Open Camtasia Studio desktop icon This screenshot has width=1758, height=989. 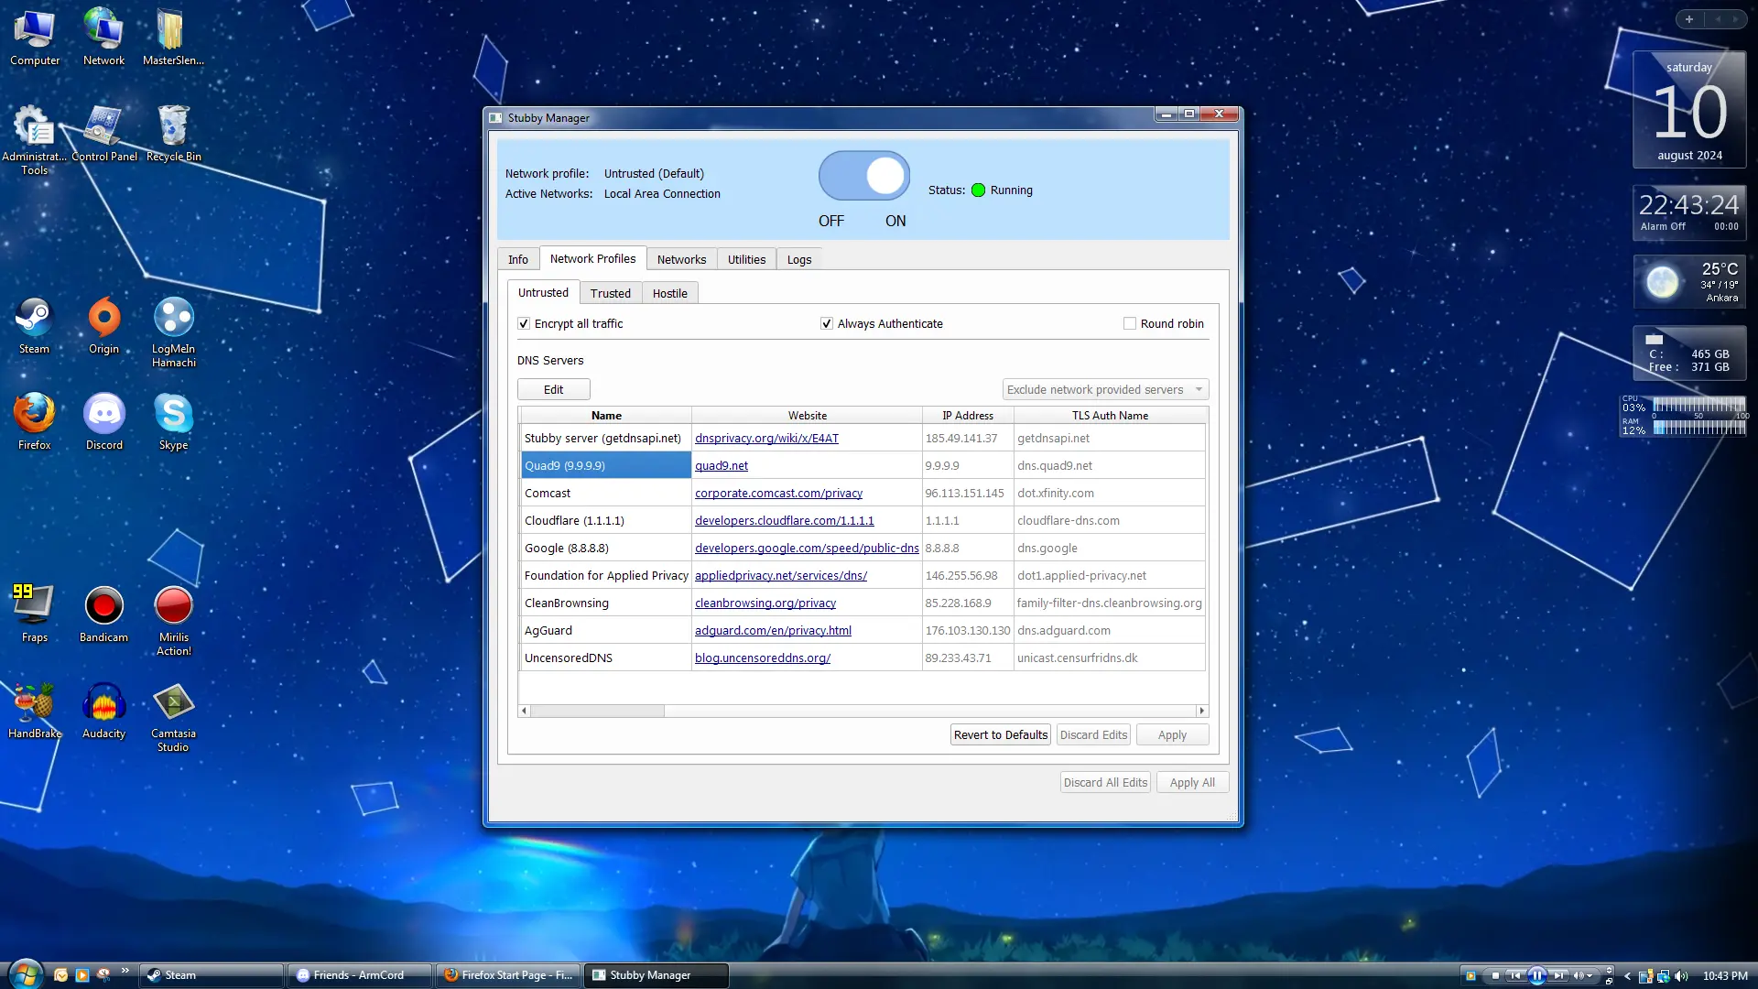(173, 717)
